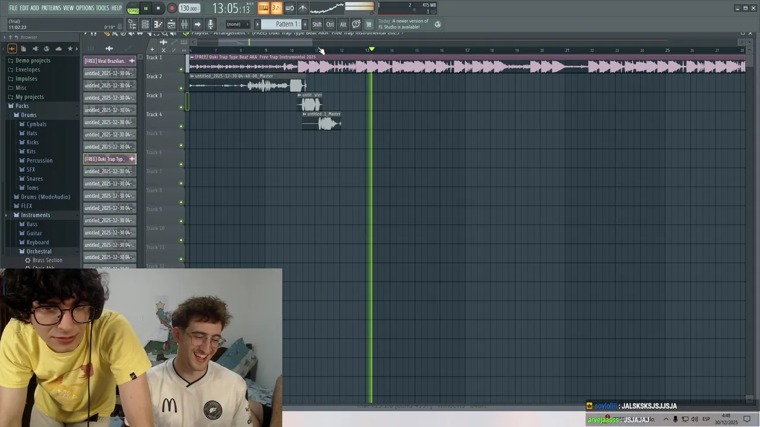Click the globe icon in news panel
The width and height of the screenshot is (760, 427).
pos(438,24)
